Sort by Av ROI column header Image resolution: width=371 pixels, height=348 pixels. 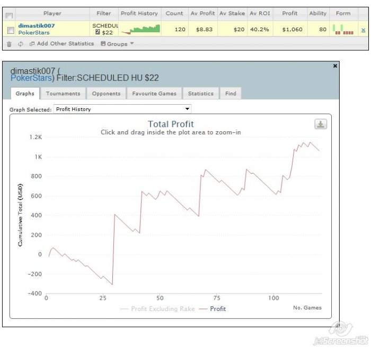260,13
